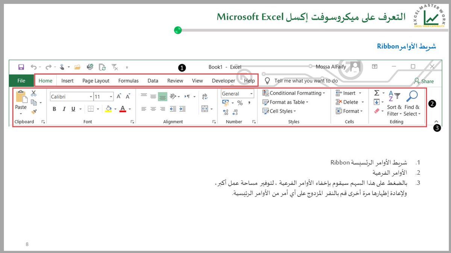451x253 pixels.
Task: Click the Paste clipboard icon
Action: (x=21, y=97)
